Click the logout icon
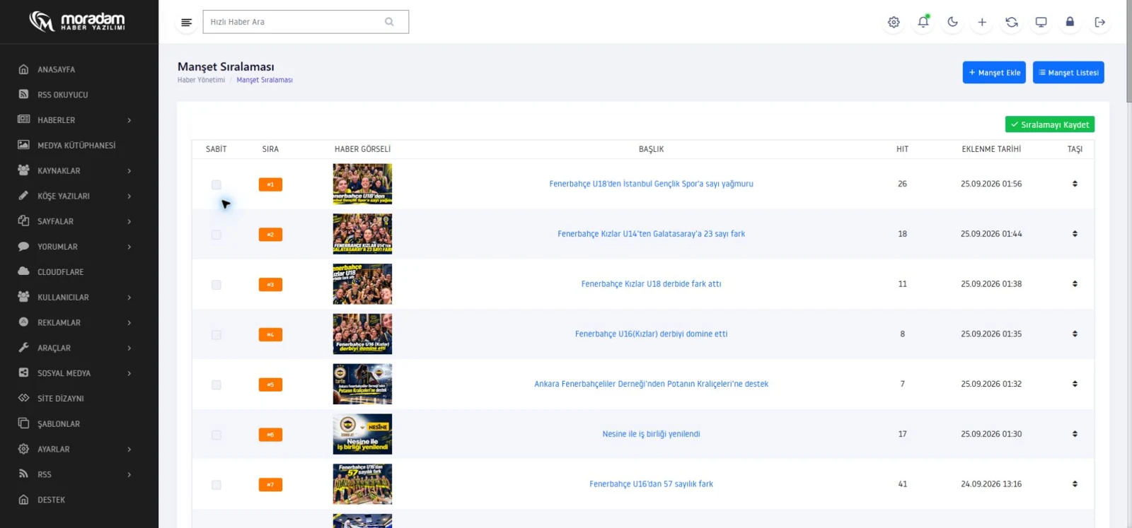The image size is (1132, 528). tap(1099, 23)
